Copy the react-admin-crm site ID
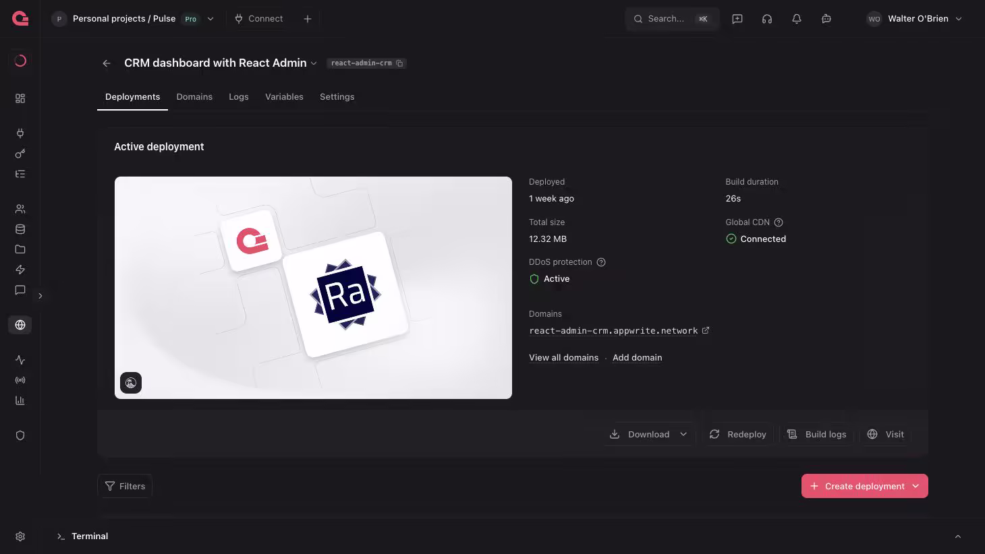 (x=399, y=63)
